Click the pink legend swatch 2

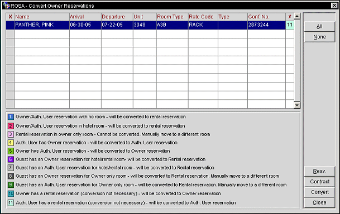11,126
